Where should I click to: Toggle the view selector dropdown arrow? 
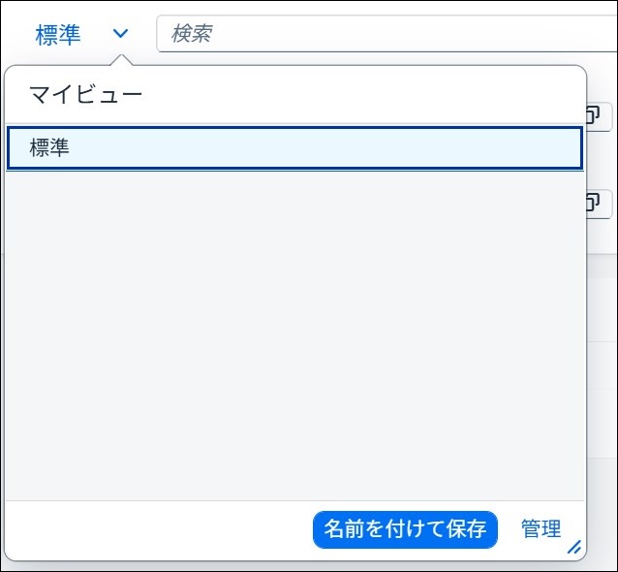tap(120, 34)
